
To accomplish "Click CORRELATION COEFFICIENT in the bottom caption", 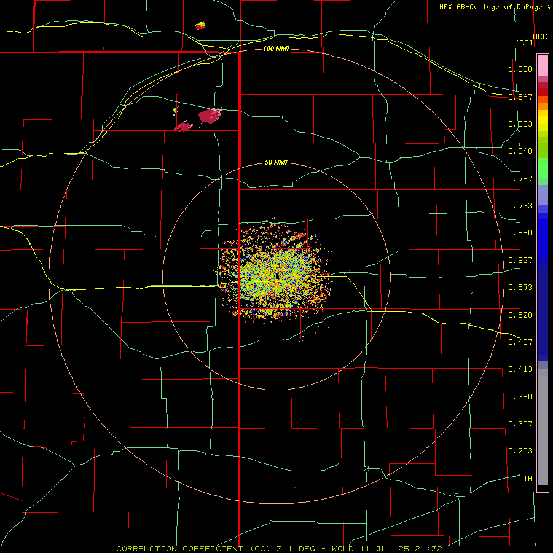I will 179,549.
